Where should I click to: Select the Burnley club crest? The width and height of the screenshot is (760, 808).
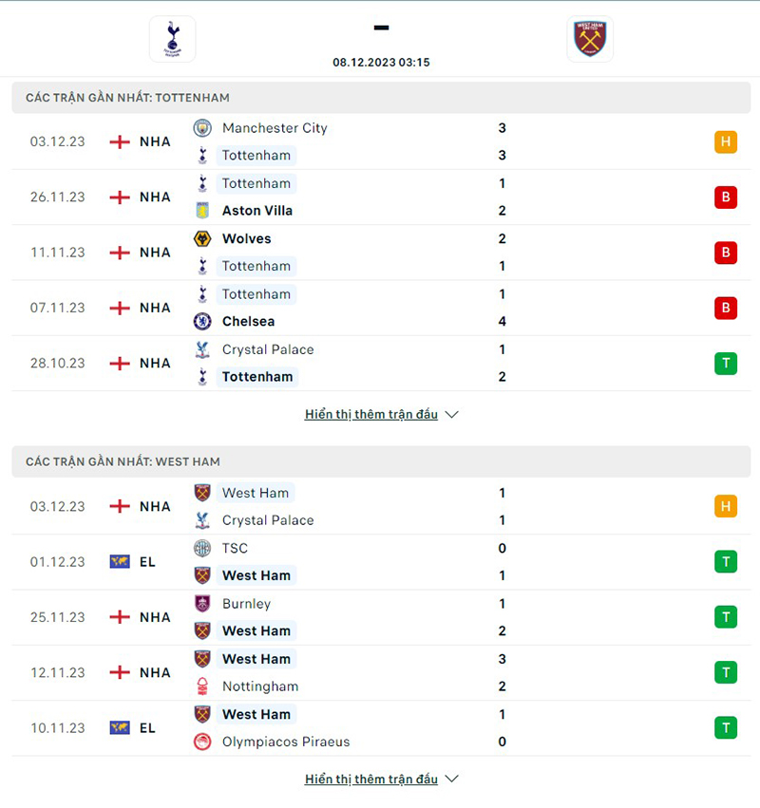[203, 603]
